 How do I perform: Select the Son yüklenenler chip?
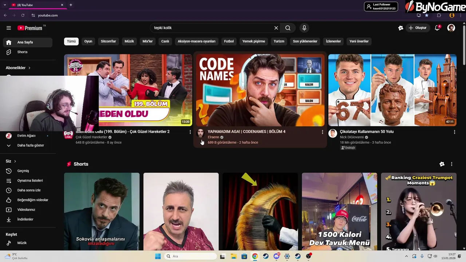point(305,41)
